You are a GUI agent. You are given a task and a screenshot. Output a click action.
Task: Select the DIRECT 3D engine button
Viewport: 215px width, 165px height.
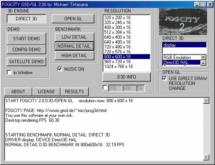[26, 19]
